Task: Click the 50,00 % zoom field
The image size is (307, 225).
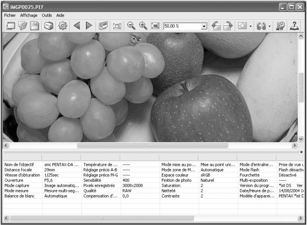Action: (183, 26)
